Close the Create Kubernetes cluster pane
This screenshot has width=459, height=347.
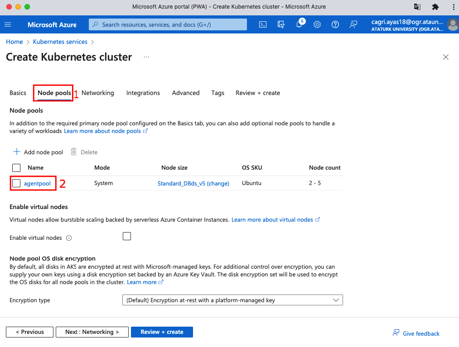446,57
